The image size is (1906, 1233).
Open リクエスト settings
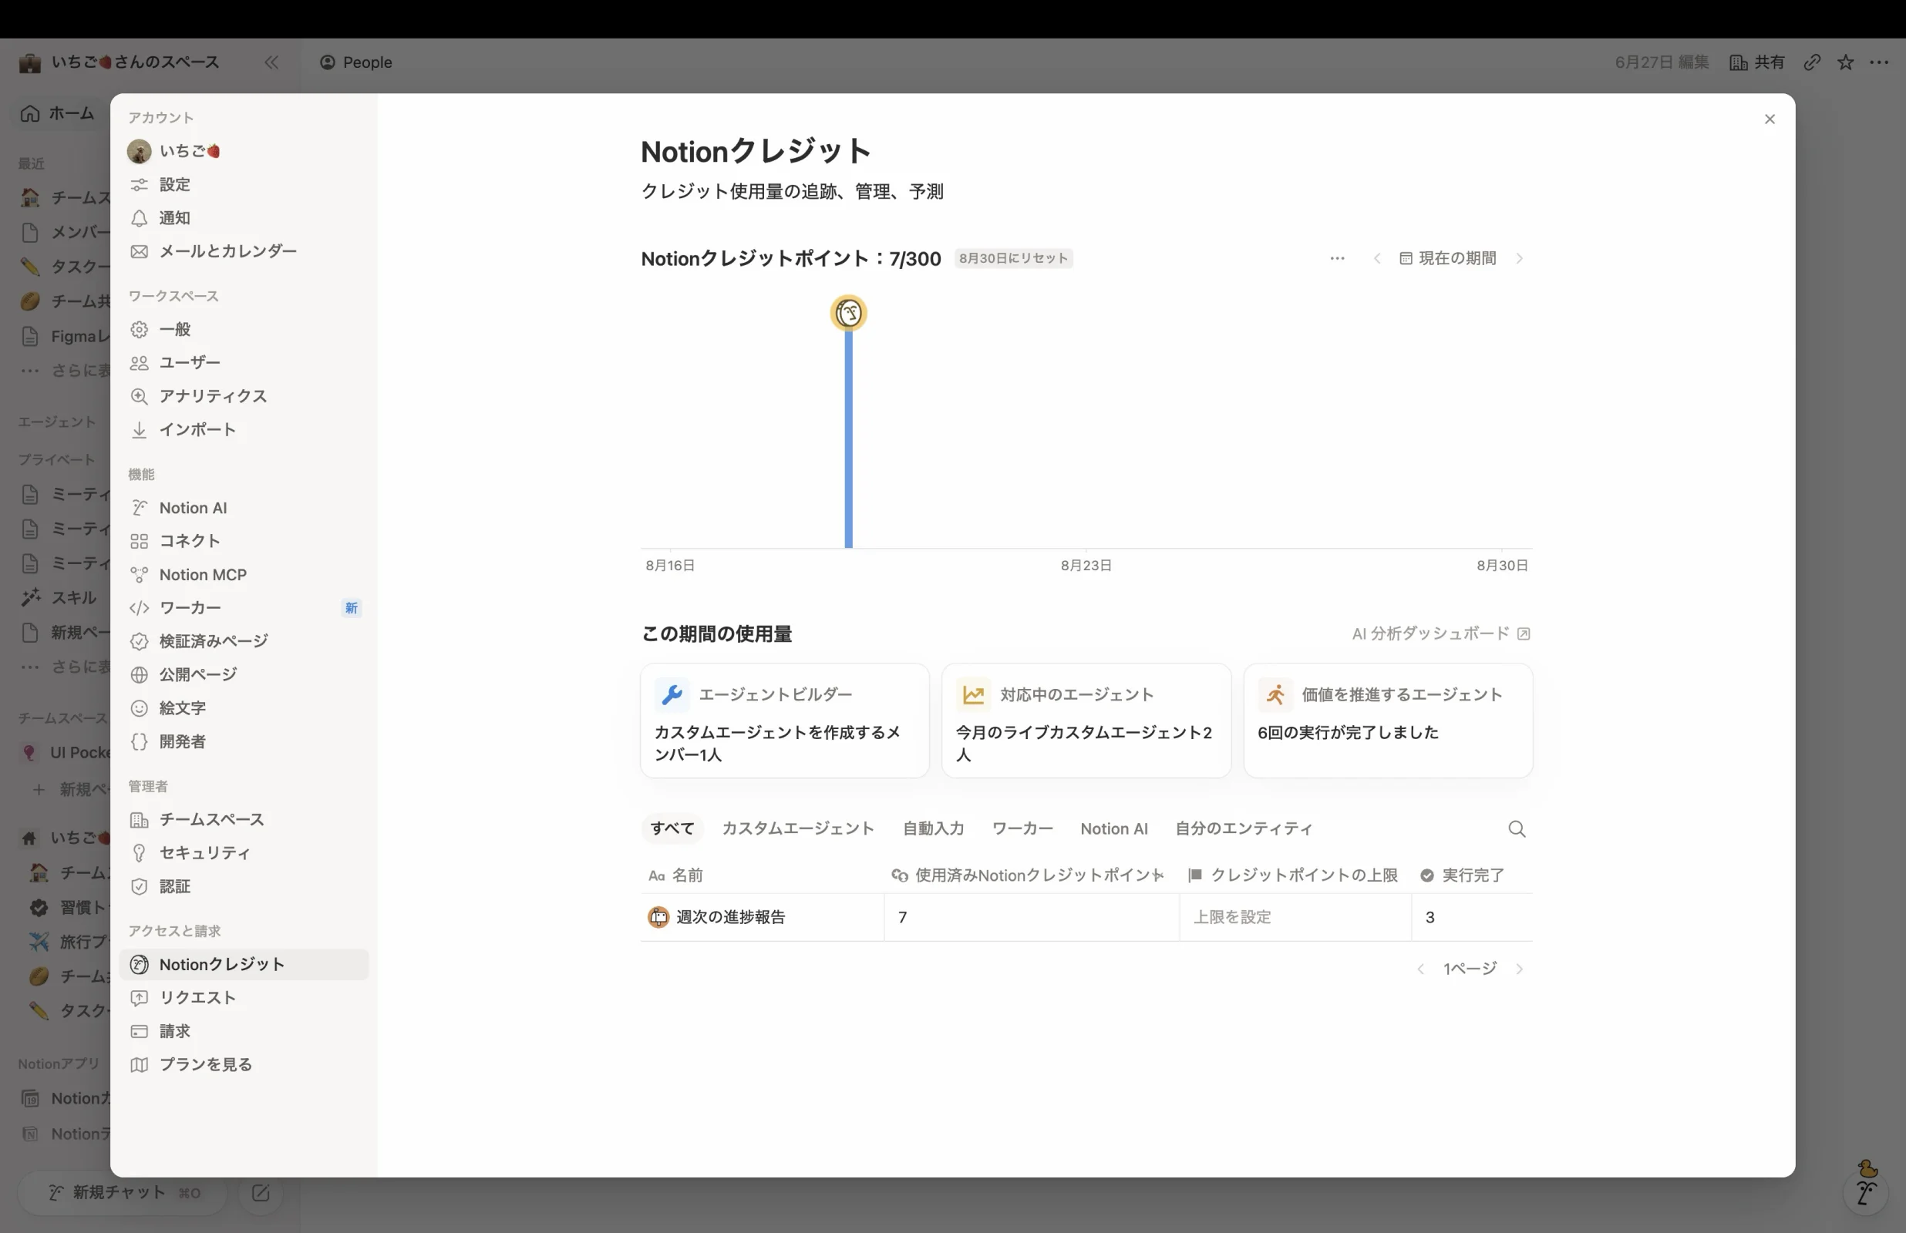click(x=244, y=998)
